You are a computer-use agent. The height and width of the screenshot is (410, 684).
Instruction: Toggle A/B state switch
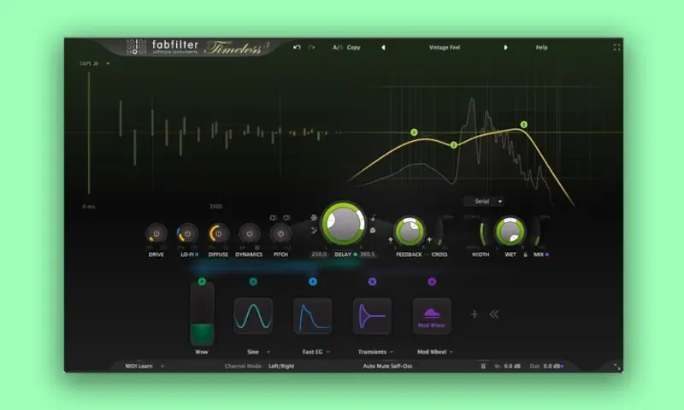[x=338, y=48]
